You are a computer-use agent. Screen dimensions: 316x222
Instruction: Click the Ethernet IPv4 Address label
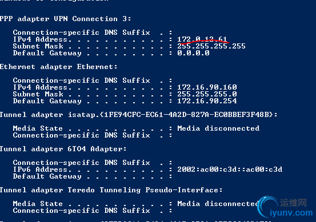click(x=40, y=87)
